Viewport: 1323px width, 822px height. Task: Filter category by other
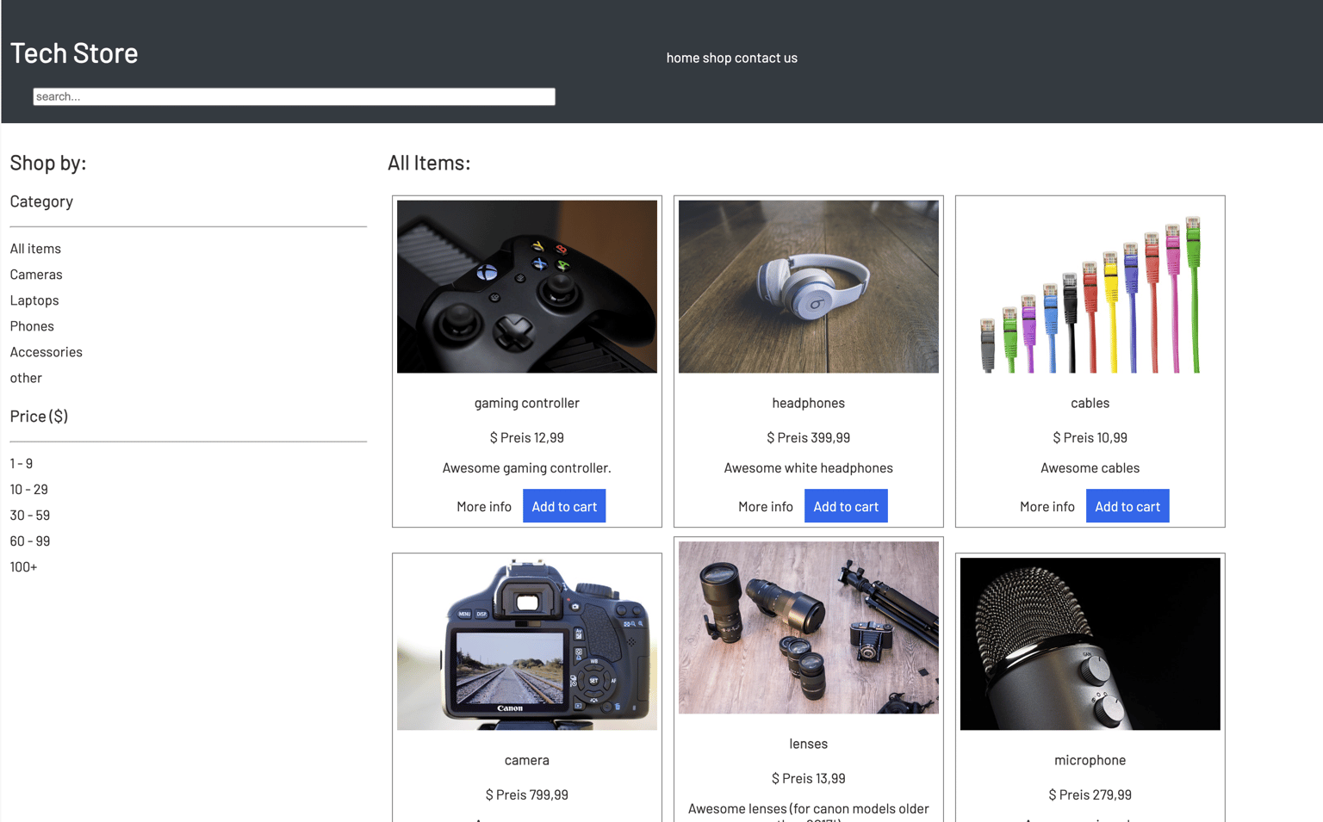26,378
